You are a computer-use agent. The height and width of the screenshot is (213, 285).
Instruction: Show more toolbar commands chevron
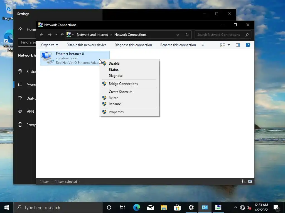pos(203,45)
